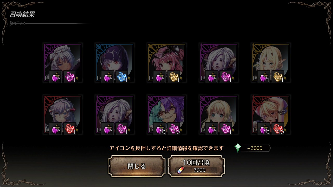Tap the 10回召喚 summon again button
333x187 pixels.
[196, 166]
